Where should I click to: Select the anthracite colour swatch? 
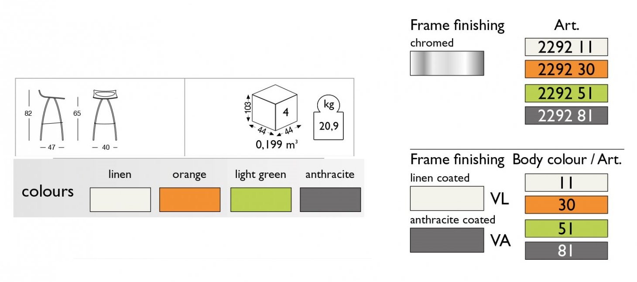click(x=330, y=199)
